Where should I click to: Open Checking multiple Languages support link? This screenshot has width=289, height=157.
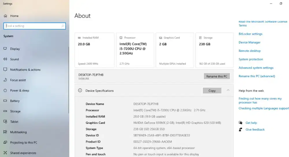264,108
